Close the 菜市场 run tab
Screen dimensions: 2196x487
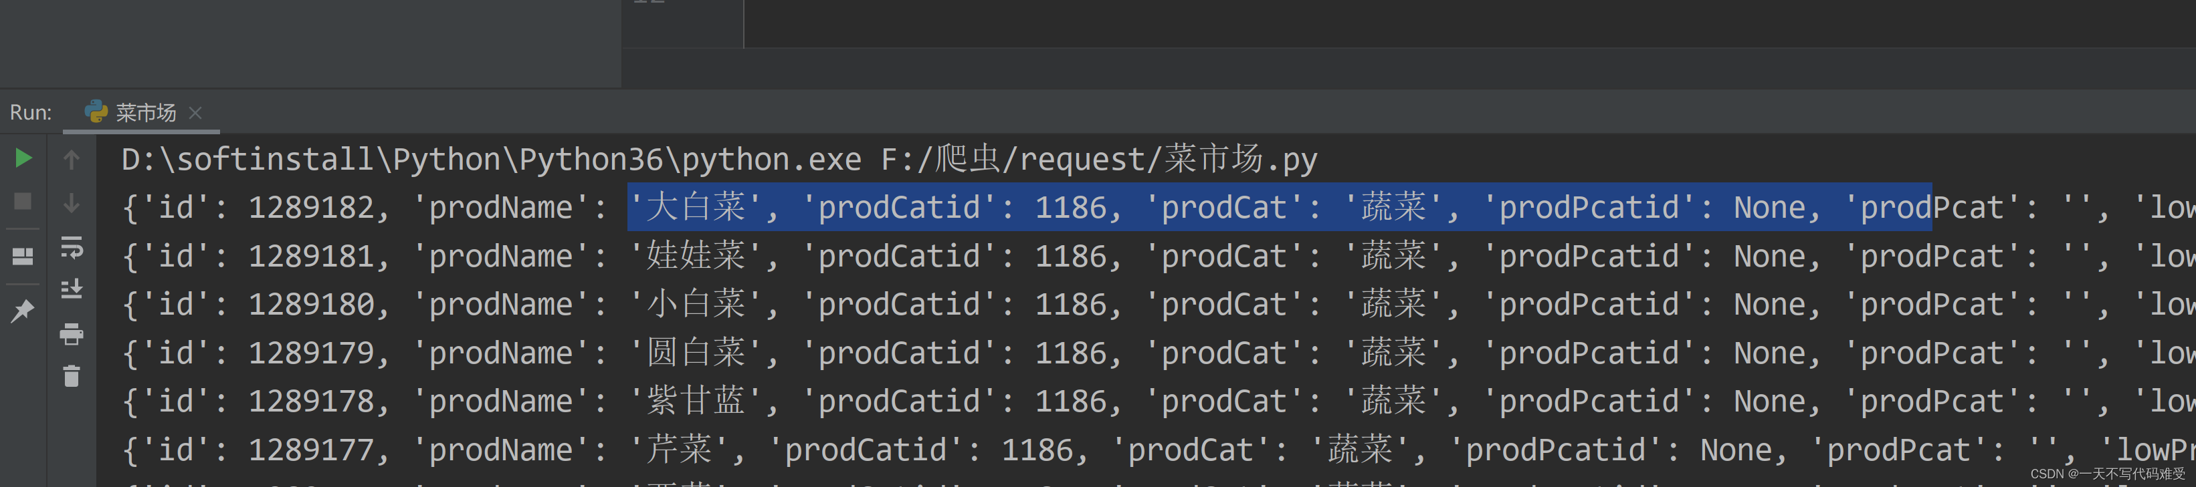[195, 112]
